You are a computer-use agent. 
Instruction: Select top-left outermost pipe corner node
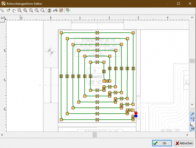click(x=61, y=33)
